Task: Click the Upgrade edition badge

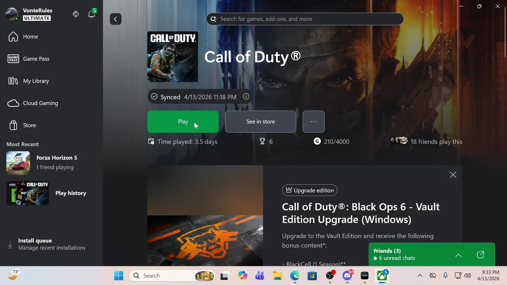Action: pyautogui.click(x=310, y=190)
